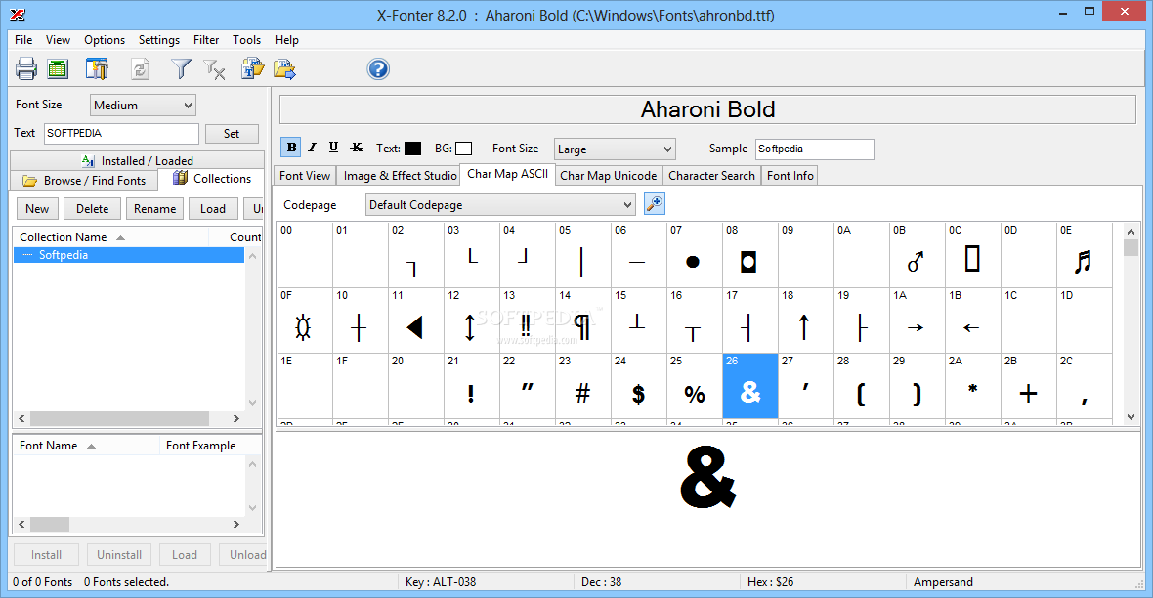Click the X-Fonter app icon in title bar
Screen dimensions: 1153x598
[18, 14]
